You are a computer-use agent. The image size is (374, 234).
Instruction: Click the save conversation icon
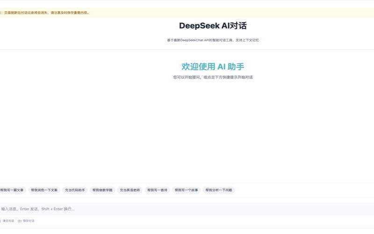[20, 221]
